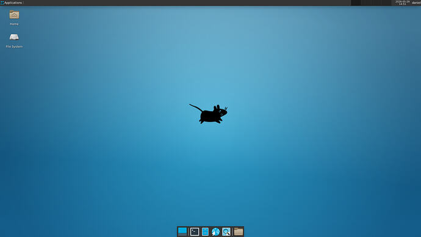
Task: Launch the Web Browser globe icon
Action: 215,232
